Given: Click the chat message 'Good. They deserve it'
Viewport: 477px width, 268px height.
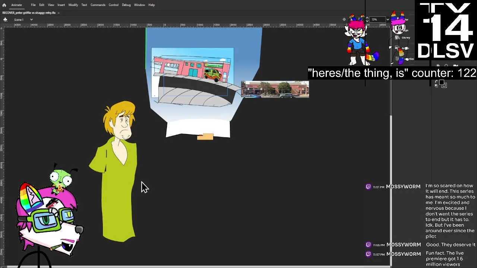Looking at the screenshot, I should [x=451, y=245].
